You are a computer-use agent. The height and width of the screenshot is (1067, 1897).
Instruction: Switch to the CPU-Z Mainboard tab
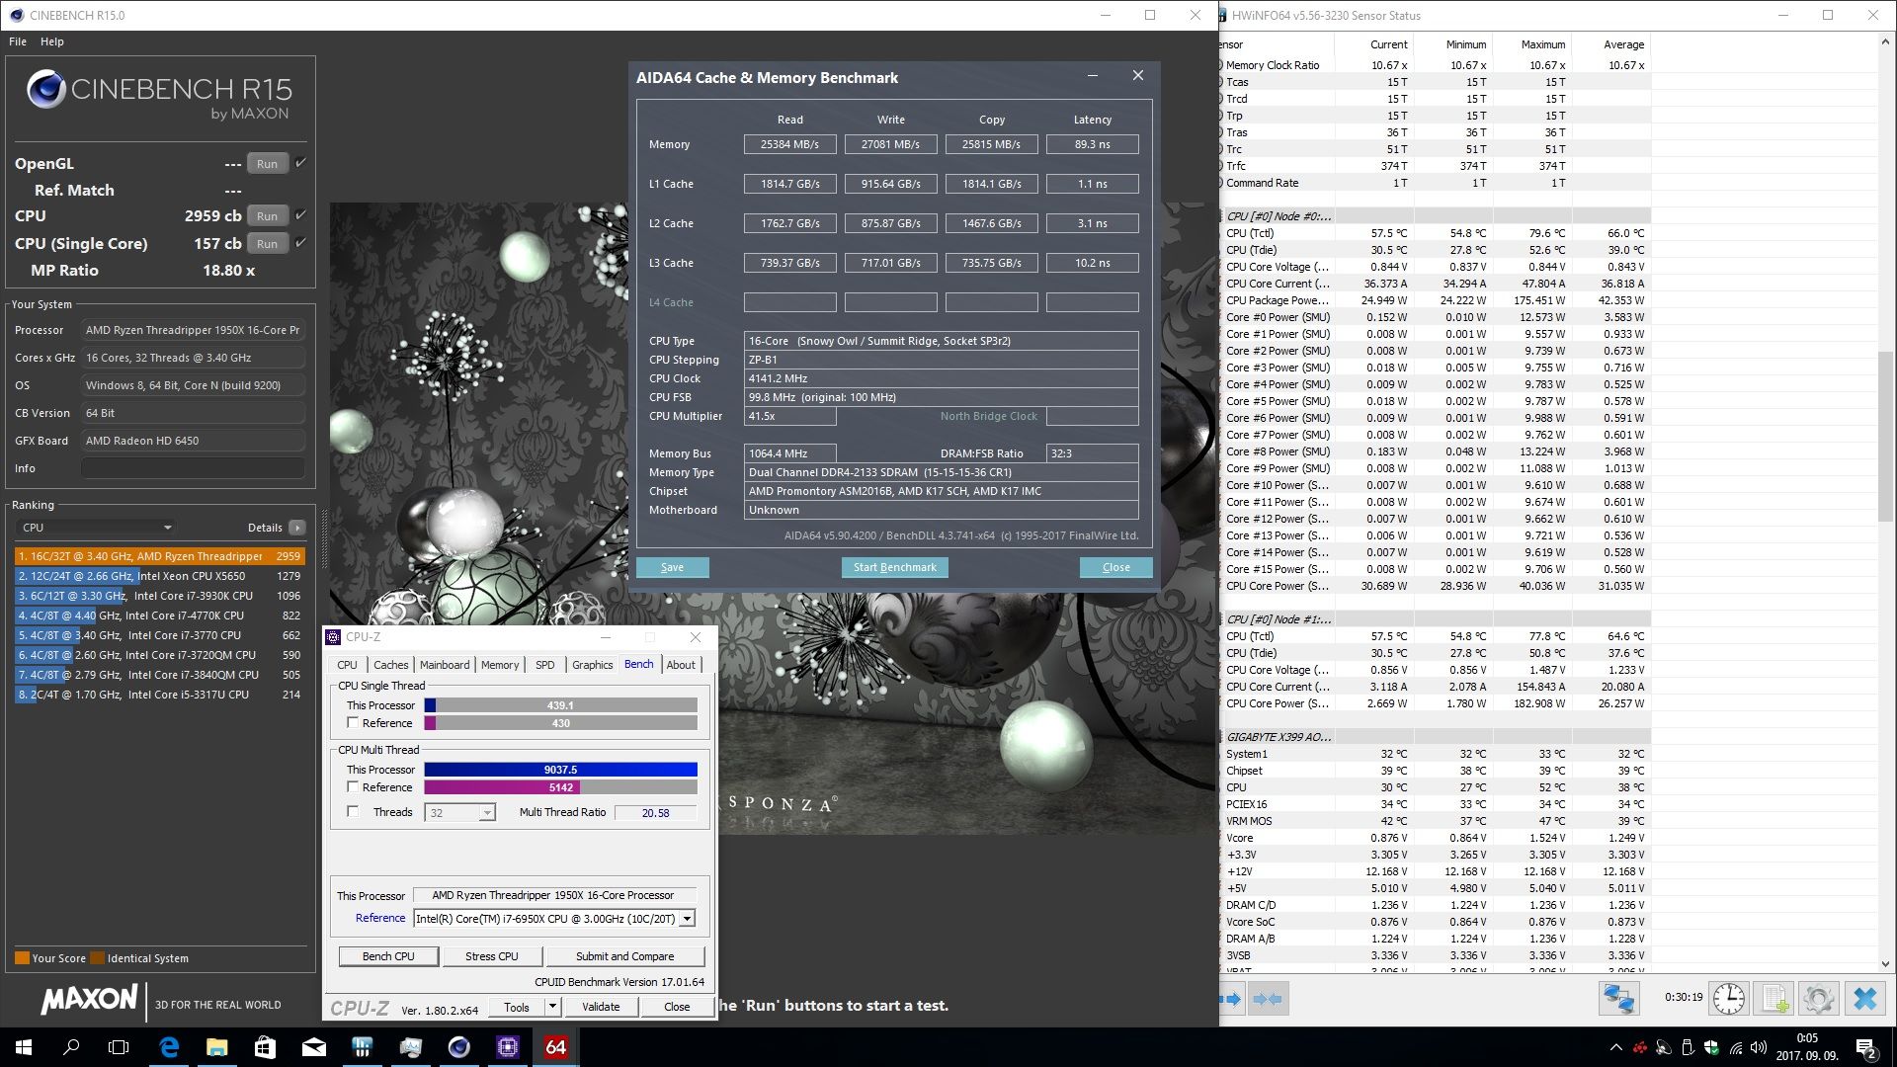pyautogui.click(x=445, y=665)
